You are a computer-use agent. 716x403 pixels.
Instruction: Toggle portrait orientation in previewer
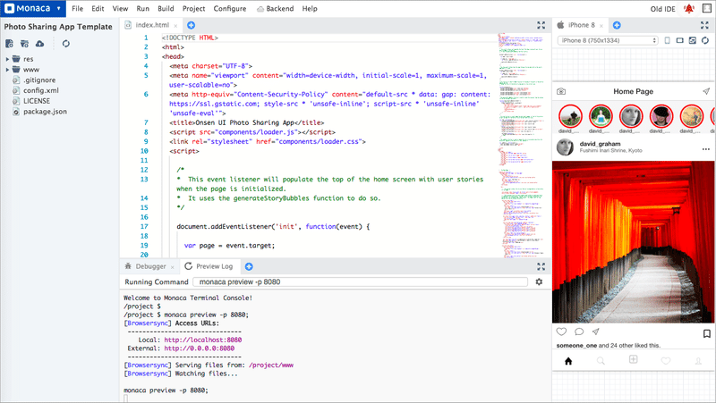(667, 40)
